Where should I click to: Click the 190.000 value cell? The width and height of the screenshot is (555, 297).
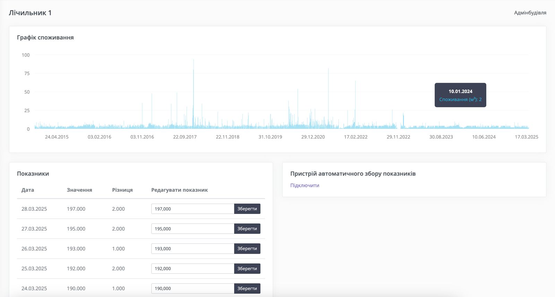point(76,288)
